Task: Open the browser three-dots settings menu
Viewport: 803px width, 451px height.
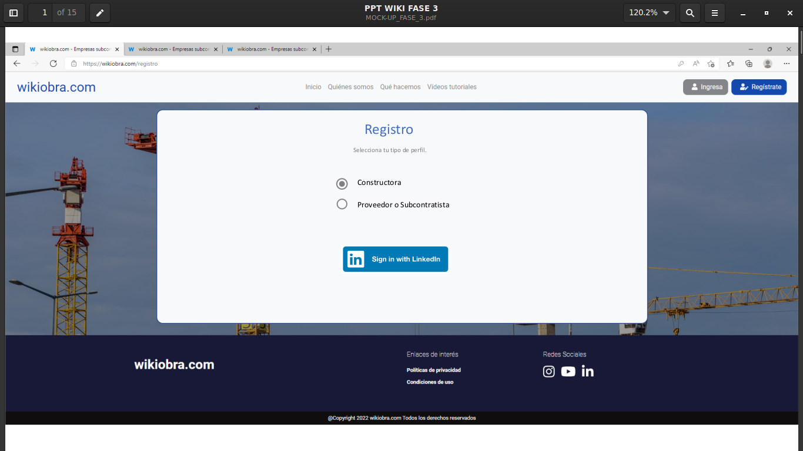Action: [x=787, y=63]
